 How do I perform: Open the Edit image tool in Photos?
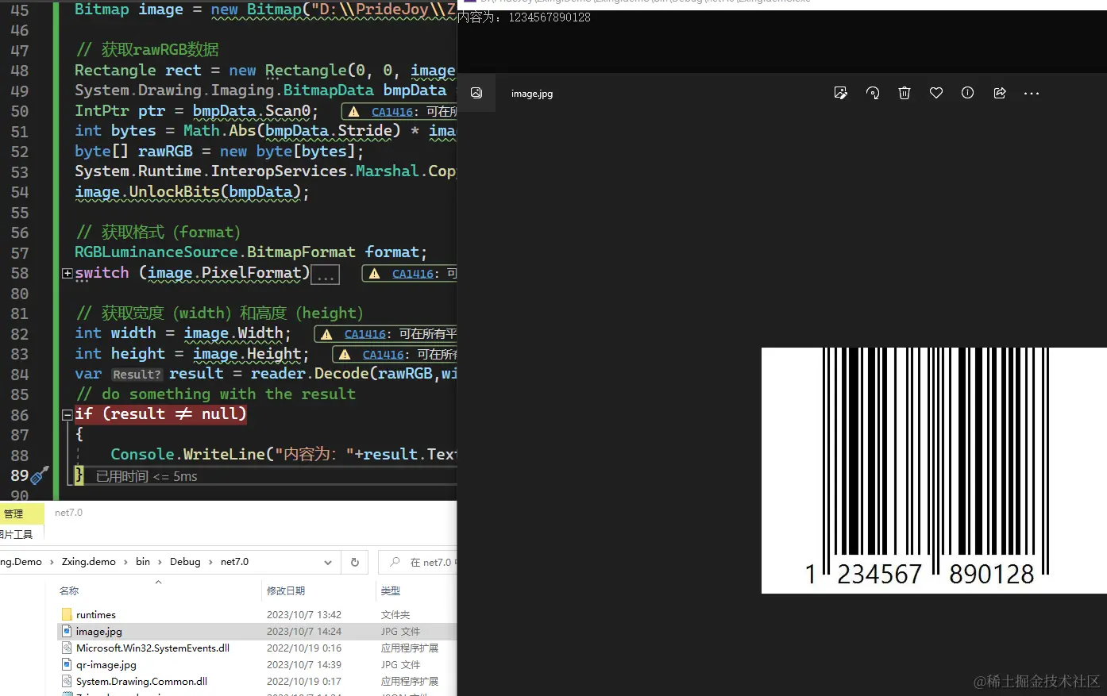pyautogui.click(x=840, y=93)
